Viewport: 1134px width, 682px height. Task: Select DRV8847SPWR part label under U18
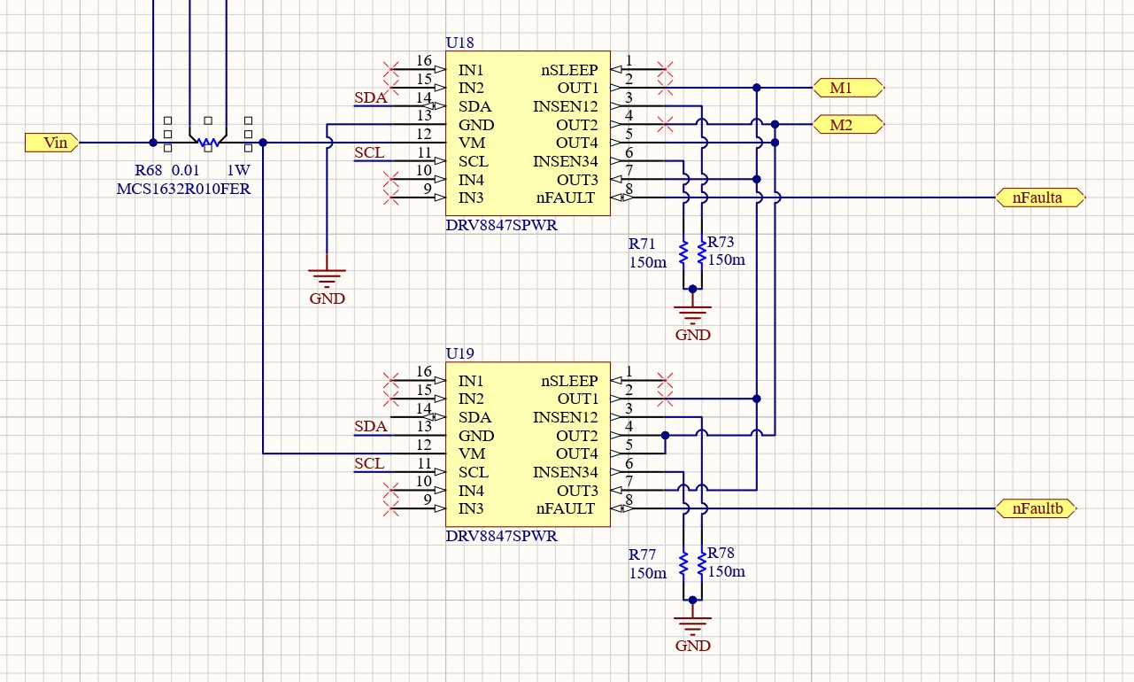point(502,225)
